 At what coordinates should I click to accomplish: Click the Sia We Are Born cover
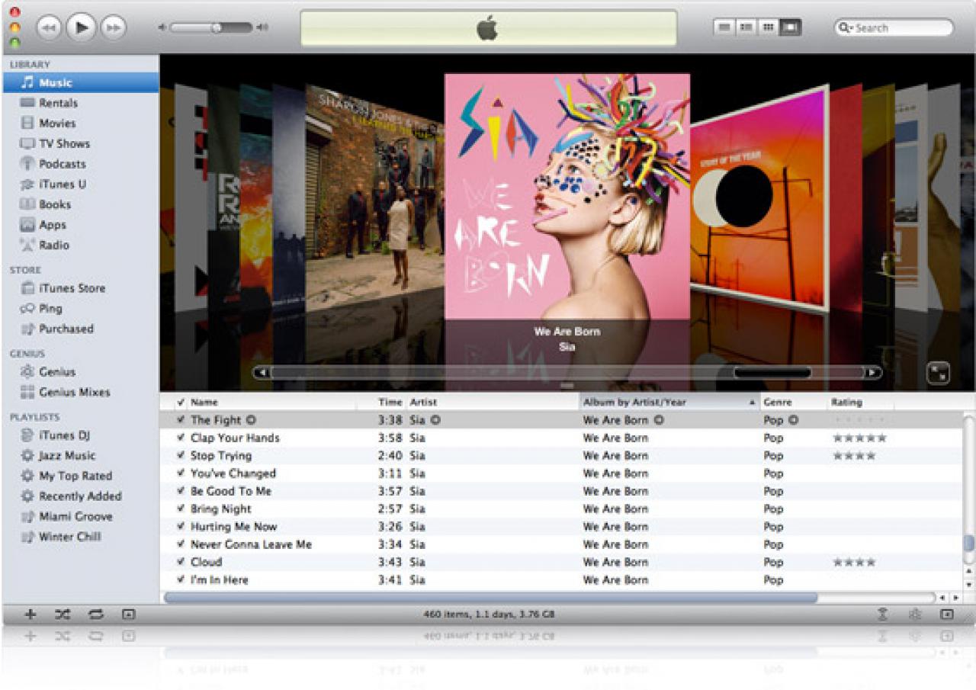tap(567, 196)
